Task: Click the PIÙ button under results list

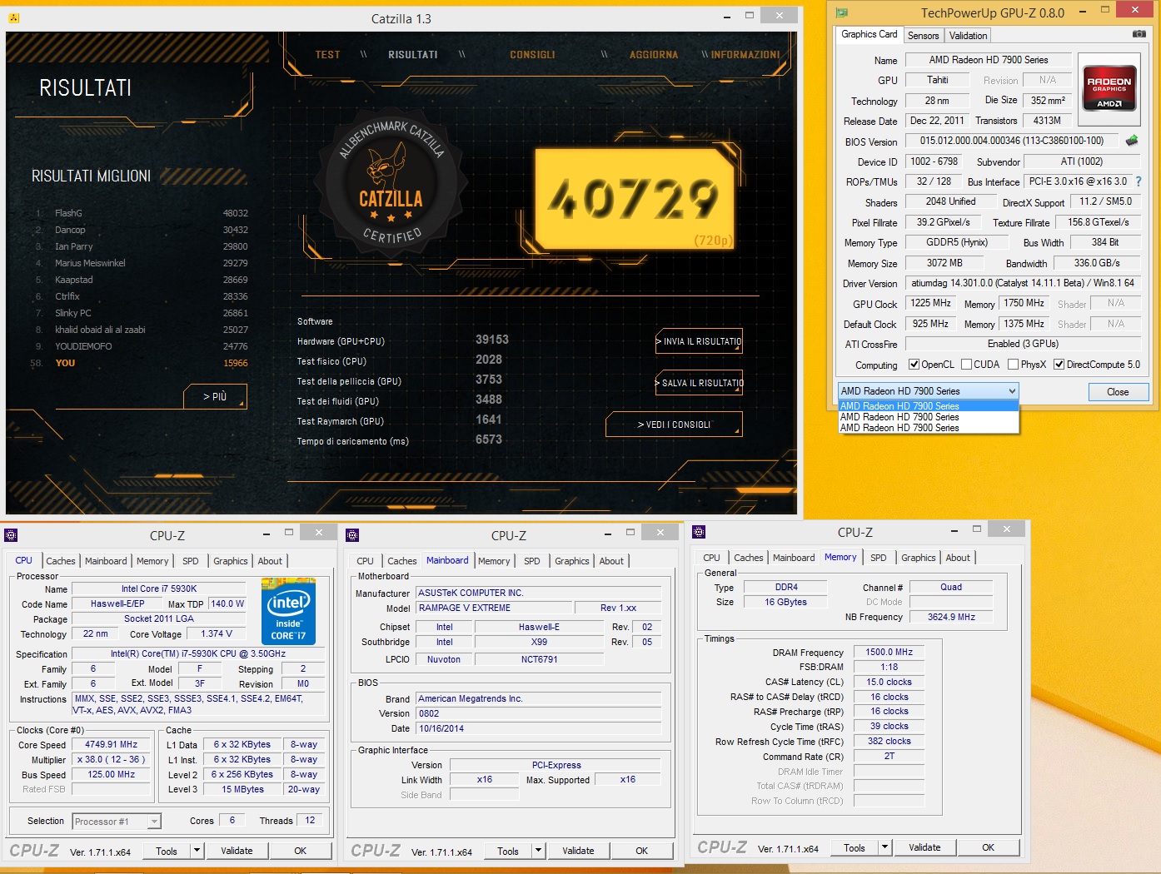Action: 215,397
